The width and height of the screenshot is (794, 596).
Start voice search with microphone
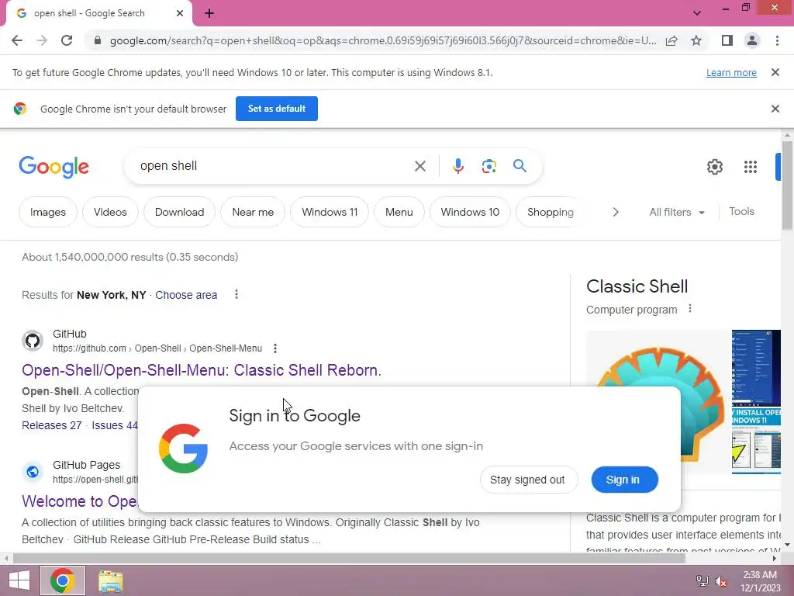click(x=457, y=166)
